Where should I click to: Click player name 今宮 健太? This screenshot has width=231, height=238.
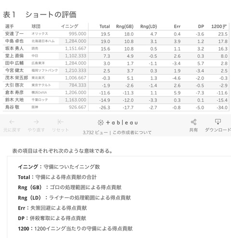14,70
